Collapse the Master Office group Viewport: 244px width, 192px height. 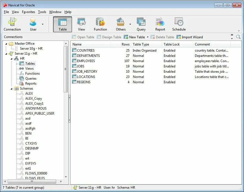click(6, 44)
